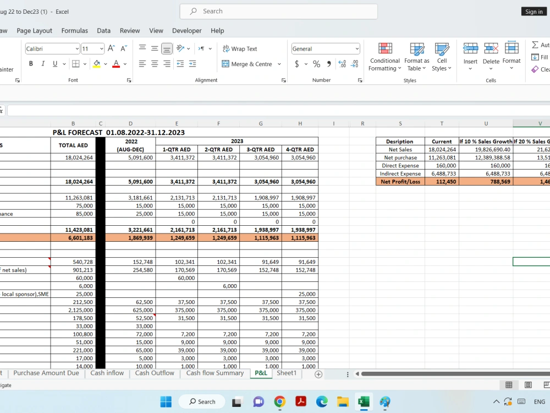Viewport: 550px width, 413px height.
Task: Click the Windows Start button
Action: [166, 402]
